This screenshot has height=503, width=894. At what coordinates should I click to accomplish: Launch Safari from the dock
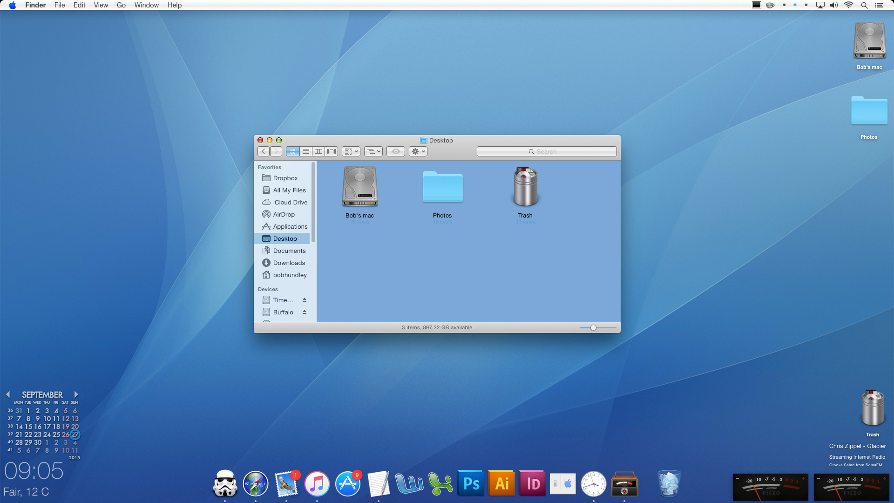256,483
